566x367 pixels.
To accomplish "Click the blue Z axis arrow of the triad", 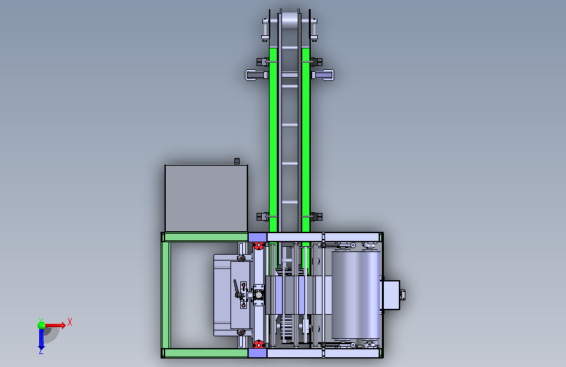I will [x=41, y=340].
